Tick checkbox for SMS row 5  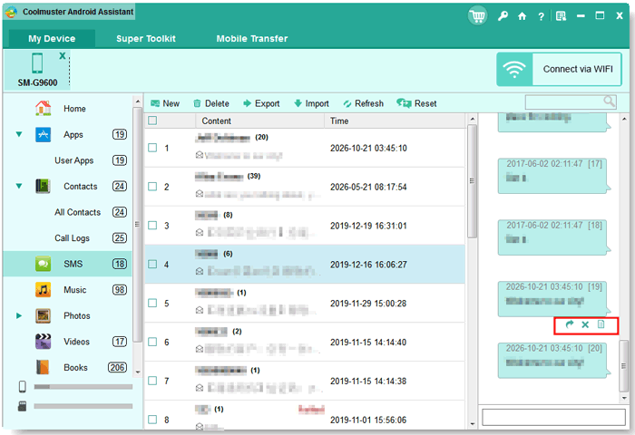152,303
